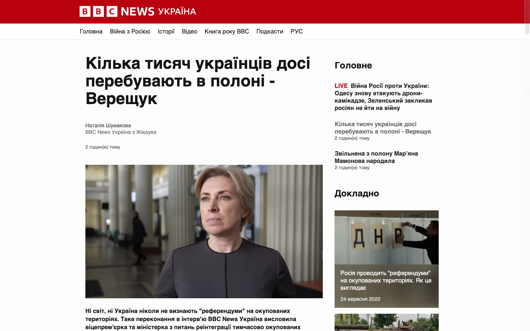
Task: Click the BBC News Україна logo
Action: pos(138,11)
